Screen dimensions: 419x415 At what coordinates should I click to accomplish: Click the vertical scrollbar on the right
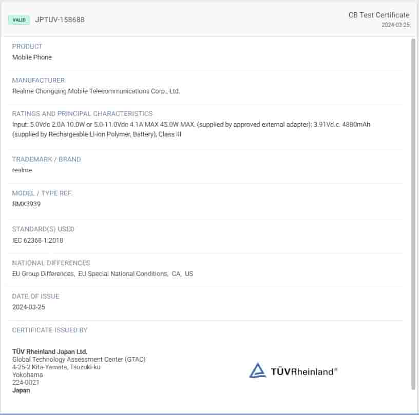(x=413, y=205)
